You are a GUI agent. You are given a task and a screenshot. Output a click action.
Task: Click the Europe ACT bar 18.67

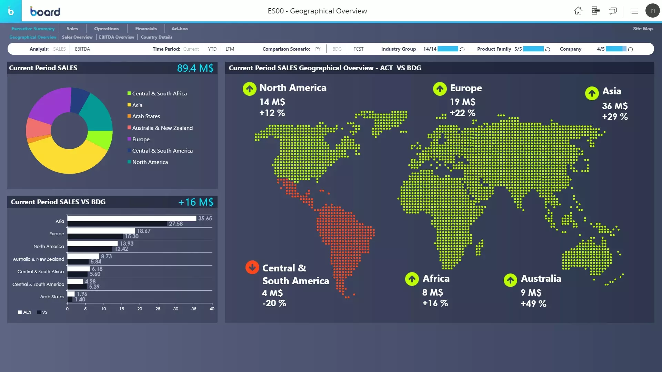click(101, 231)
